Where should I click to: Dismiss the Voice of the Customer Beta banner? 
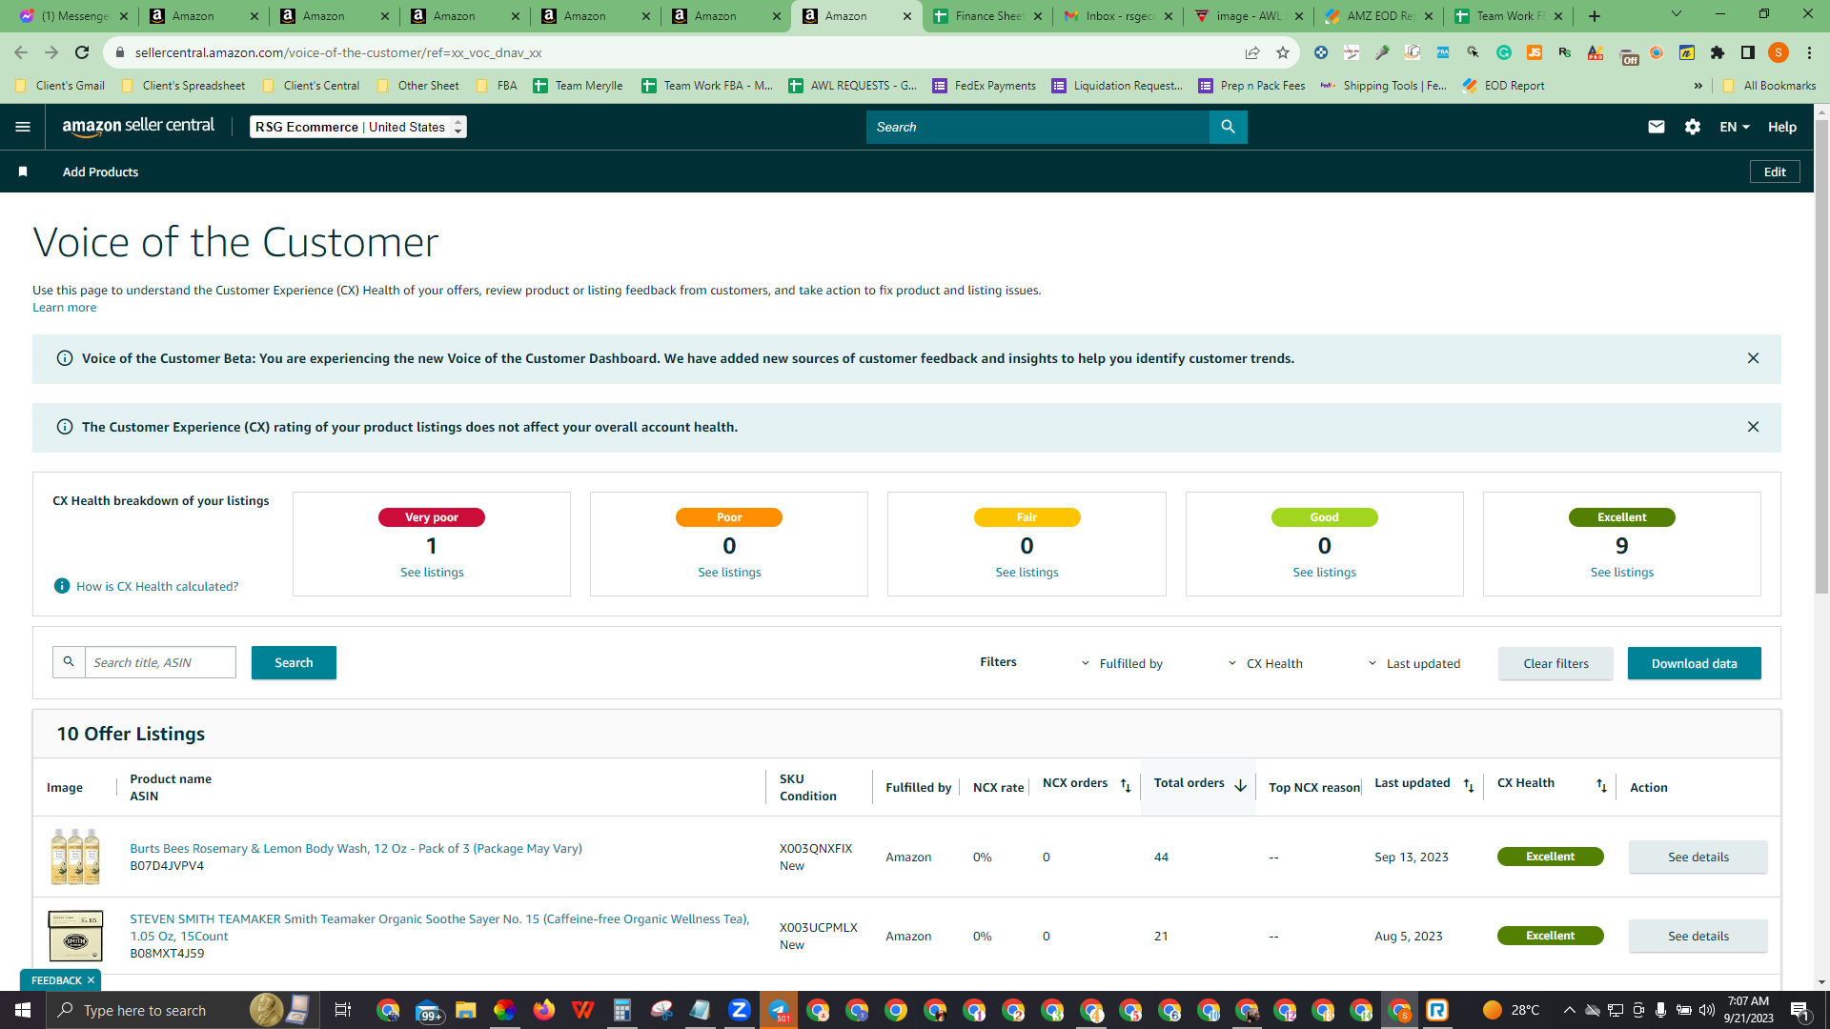coord(1753,358)
